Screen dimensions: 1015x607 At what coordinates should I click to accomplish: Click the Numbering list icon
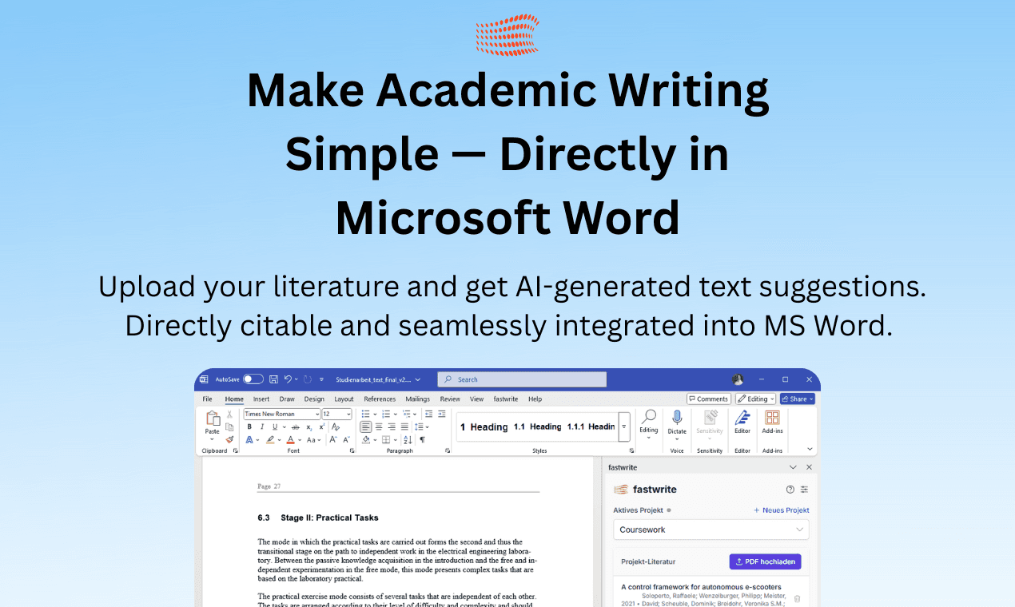click(386, 414)
